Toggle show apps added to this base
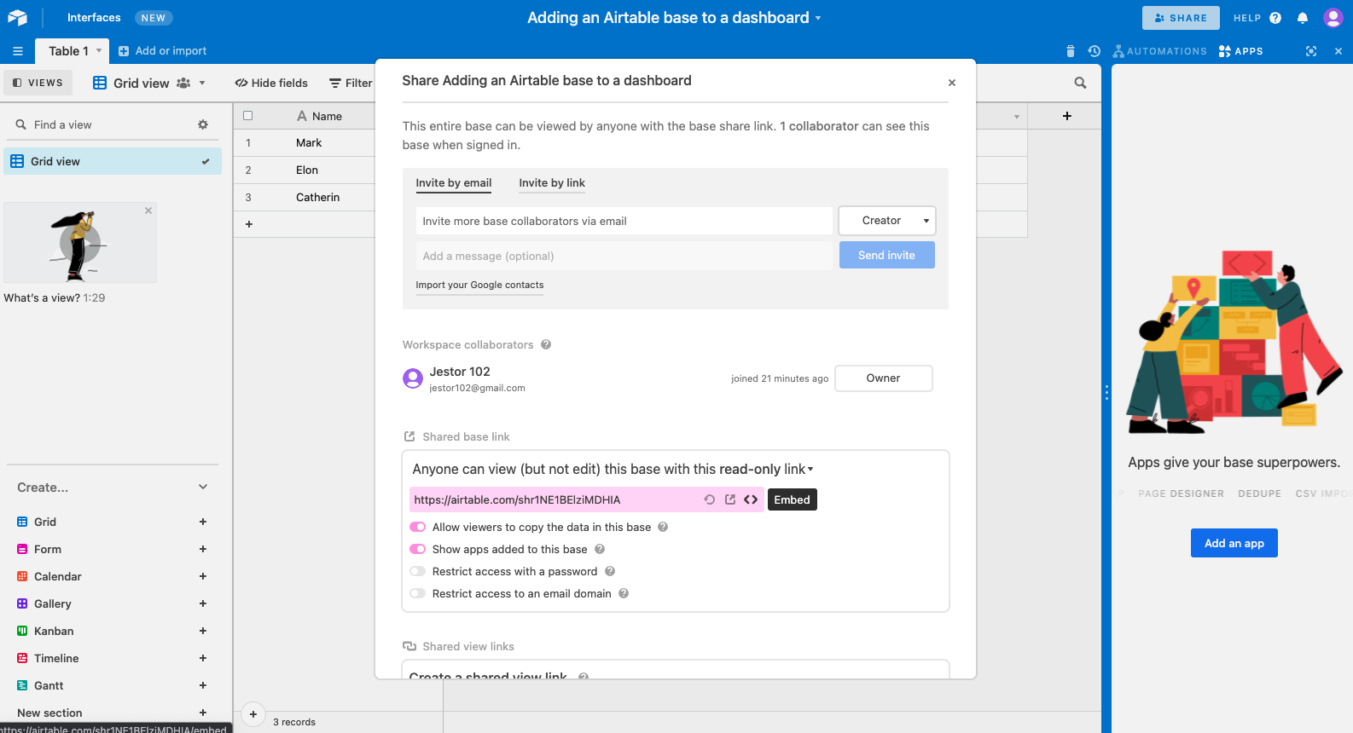The image size is (1353, 733). pos(418,549)
